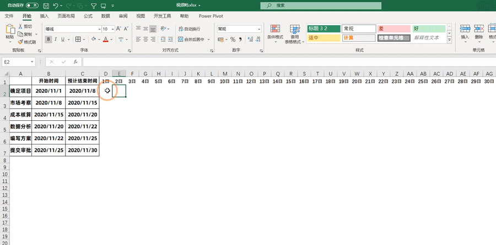Switch to the 审阅 (Review) tab
The width and height of the screenshot is (496, 245).
(x=123, y=16)
